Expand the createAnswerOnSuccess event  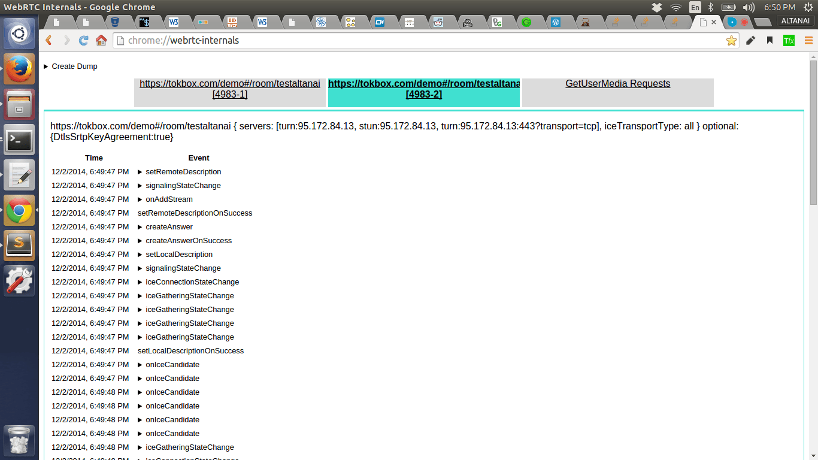(x=184, y=241)
